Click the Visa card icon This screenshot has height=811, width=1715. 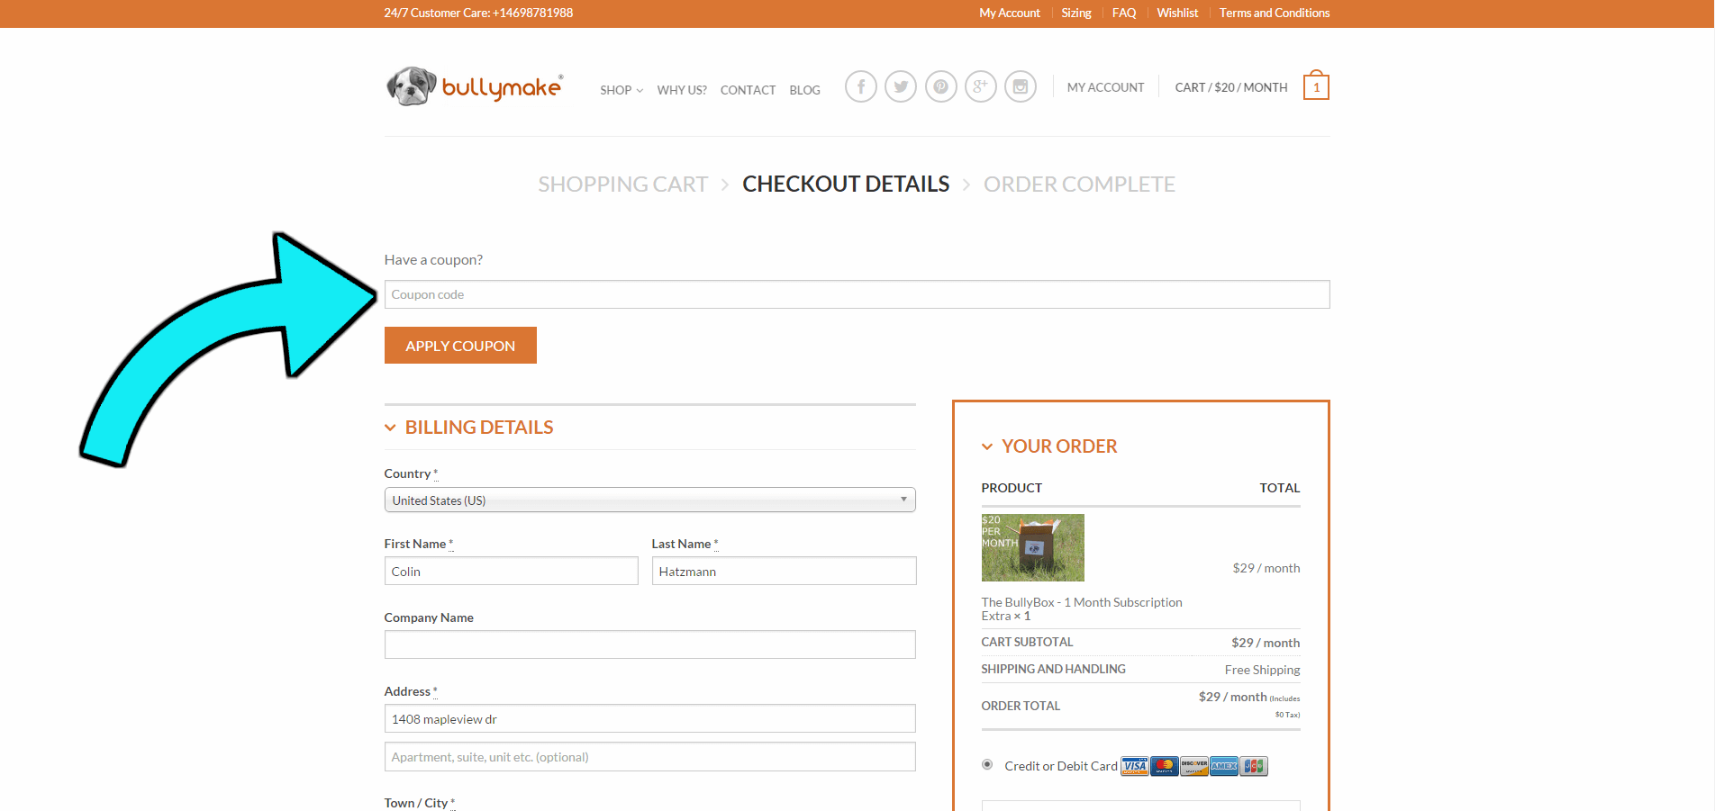coord(1135,766)
